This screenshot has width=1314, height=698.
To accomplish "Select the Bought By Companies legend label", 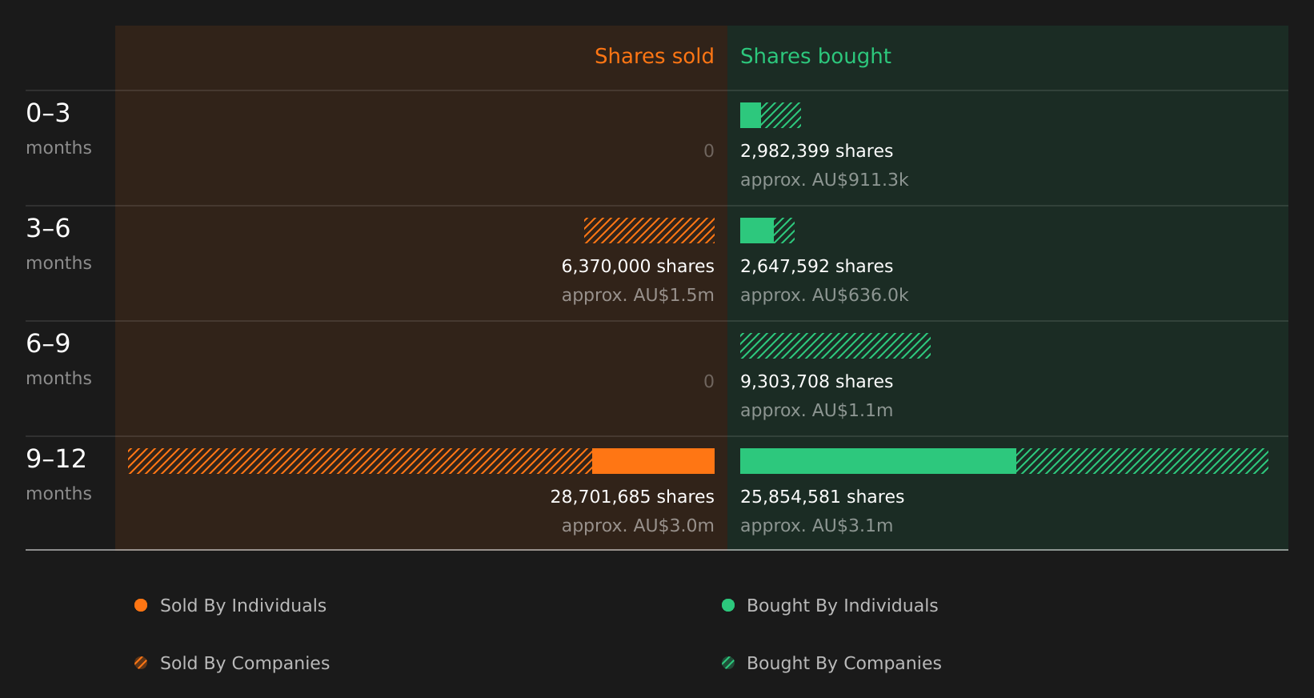I will click(844, 664).
